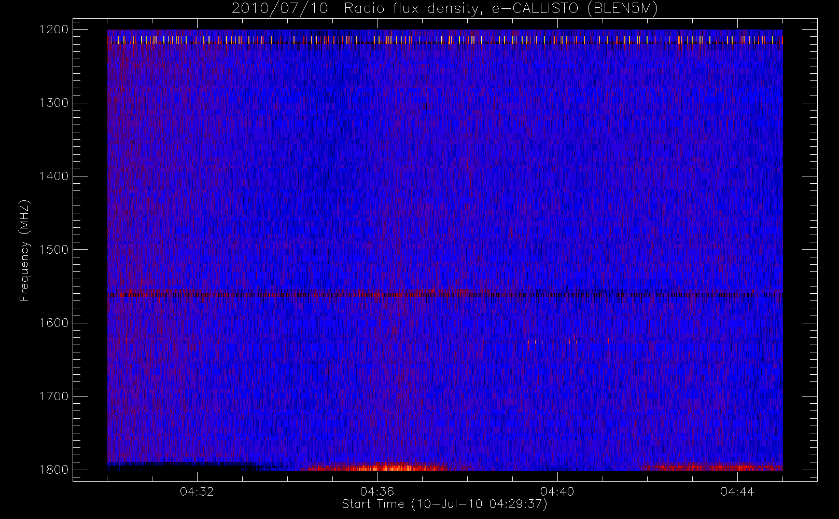Select the 1400 frequency axis label

[54, 176]
